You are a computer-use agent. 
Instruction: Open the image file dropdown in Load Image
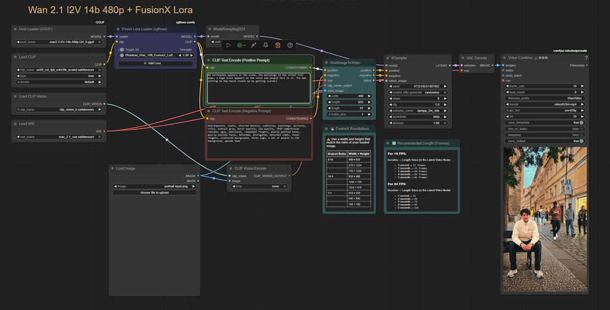[154, 186]
